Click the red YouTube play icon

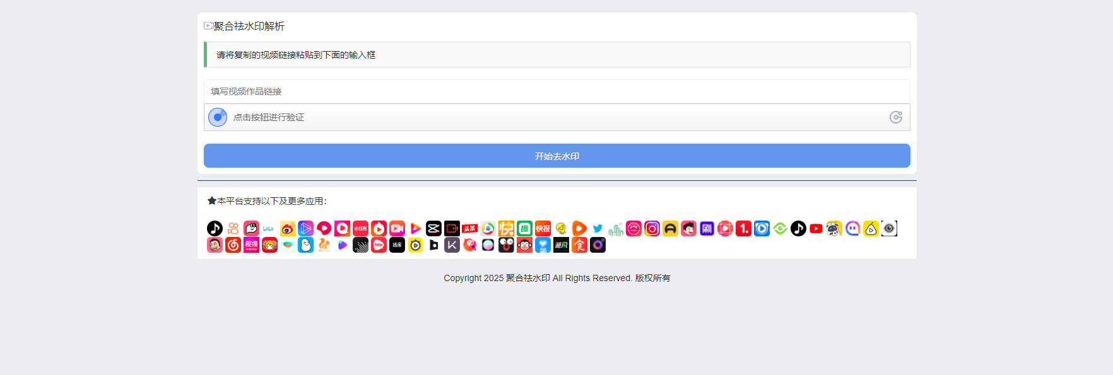(x=816, y=229)
